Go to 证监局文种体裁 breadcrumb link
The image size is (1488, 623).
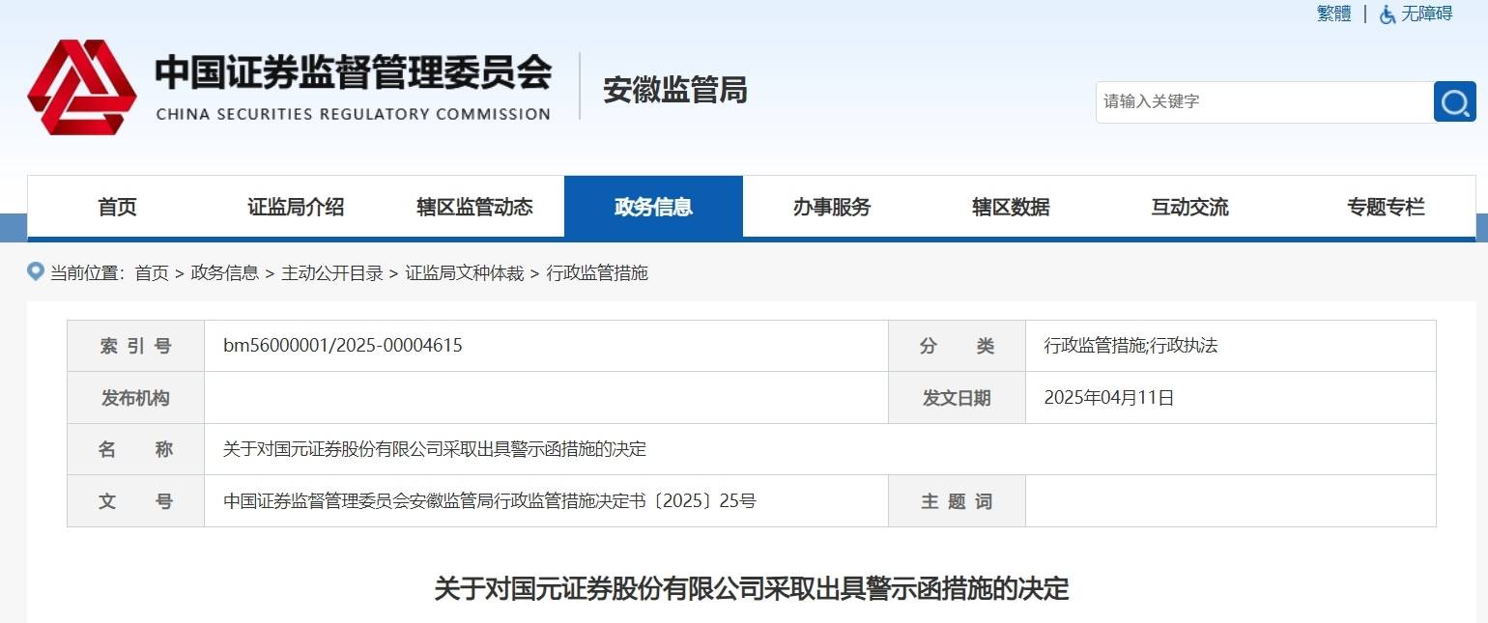click(464, 273)
